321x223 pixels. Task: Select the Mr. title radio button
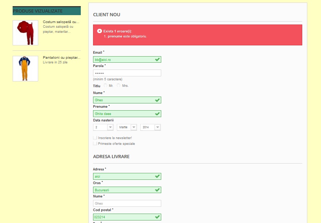(105, 85)
